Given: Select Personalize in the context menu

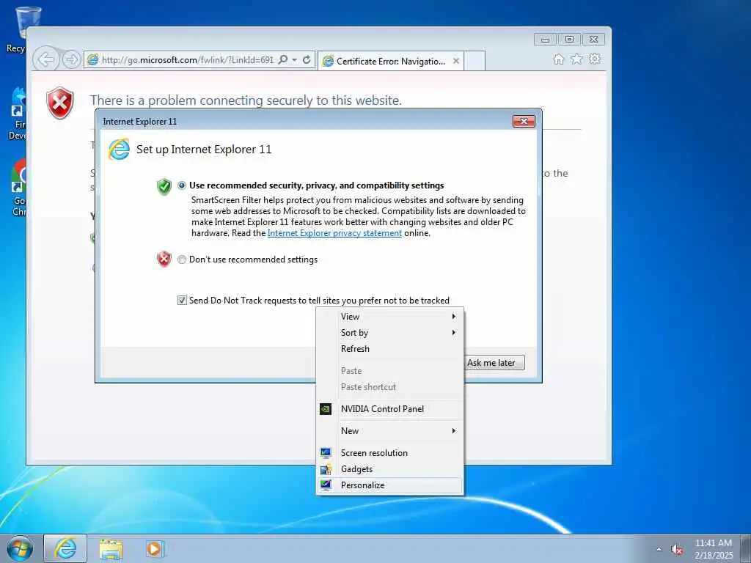Looking at the screenshot, I should pyautogui.click(x=389, y=485).
